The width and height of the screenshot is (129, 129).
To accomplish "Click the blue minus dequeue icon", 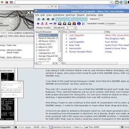I will coord(51,24).
